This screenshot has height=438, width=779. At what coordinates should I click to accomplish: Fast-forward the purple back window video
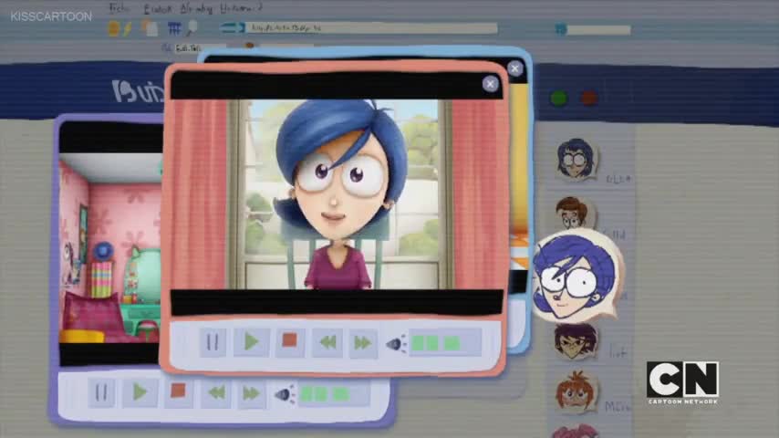coord(251,394)
